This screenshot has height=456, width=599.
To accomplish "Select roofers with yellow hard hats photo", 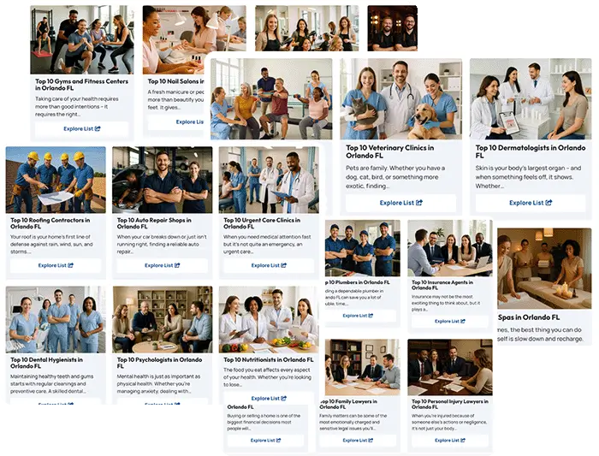I will coord(56,180).
